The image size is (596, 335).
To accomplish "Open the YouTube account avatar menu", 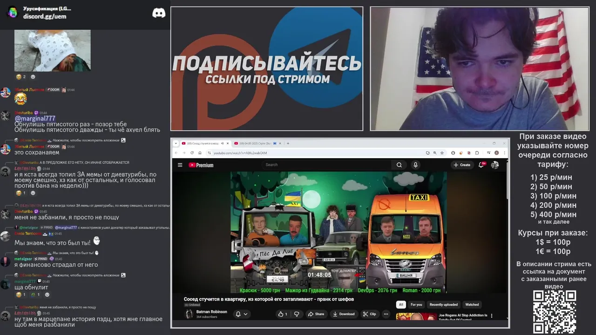I will (495, 165).
